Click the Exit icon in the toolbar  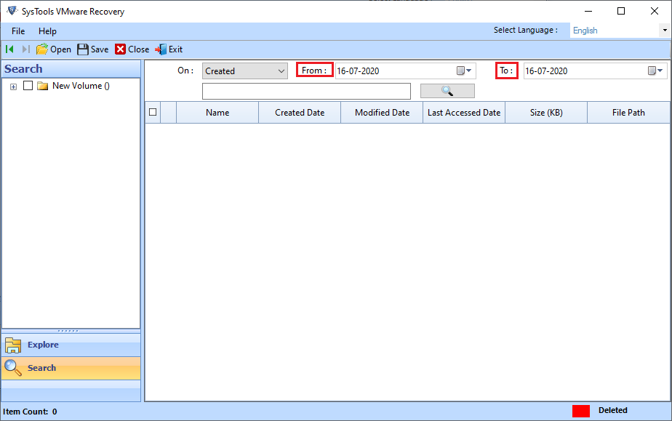pyautogui.click(x=160, y=49)
